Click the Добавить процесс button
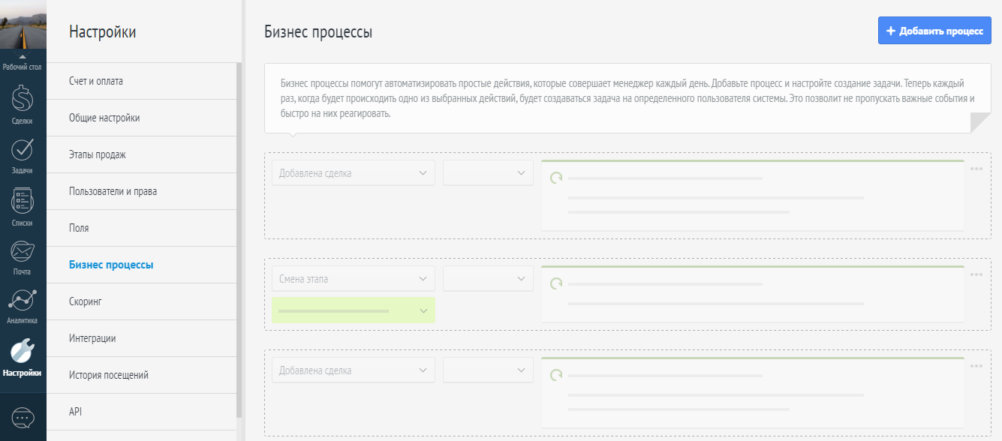The height and width of the screenshot is (441, 1002). [x=934, y=31]
